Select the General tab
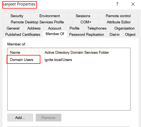This screenshot has height=127, width=141. click(13, 28)
